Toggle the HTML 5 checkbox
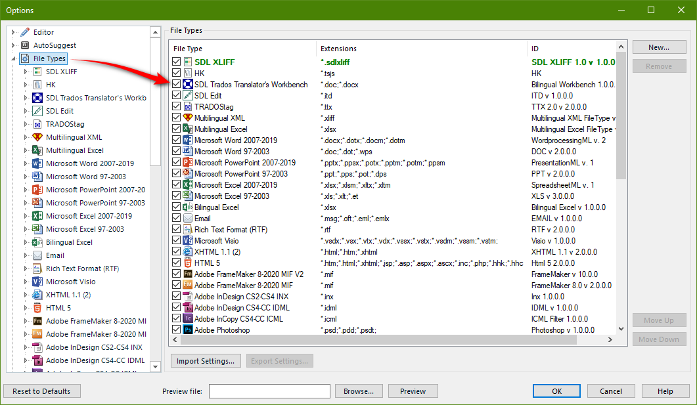Image resolution: width=697 pixels, height=405 pixels. click(177, 263)
